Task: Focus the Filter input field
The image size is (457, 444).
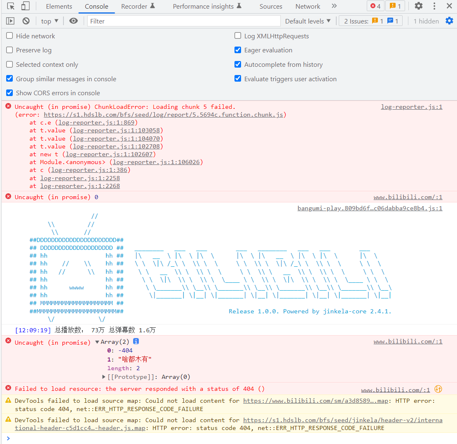Action: click(184, 21)
